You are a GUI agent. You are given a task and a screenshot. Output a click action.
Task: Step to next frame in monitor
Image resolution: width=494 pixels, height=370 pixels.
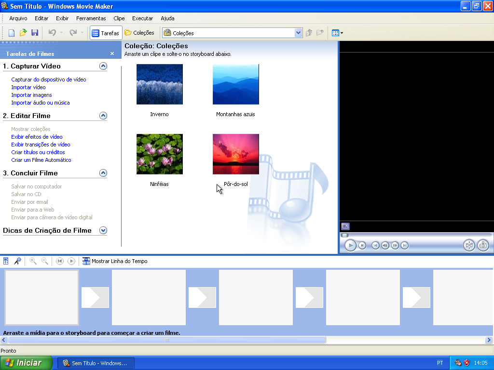[x=395, y=245]
